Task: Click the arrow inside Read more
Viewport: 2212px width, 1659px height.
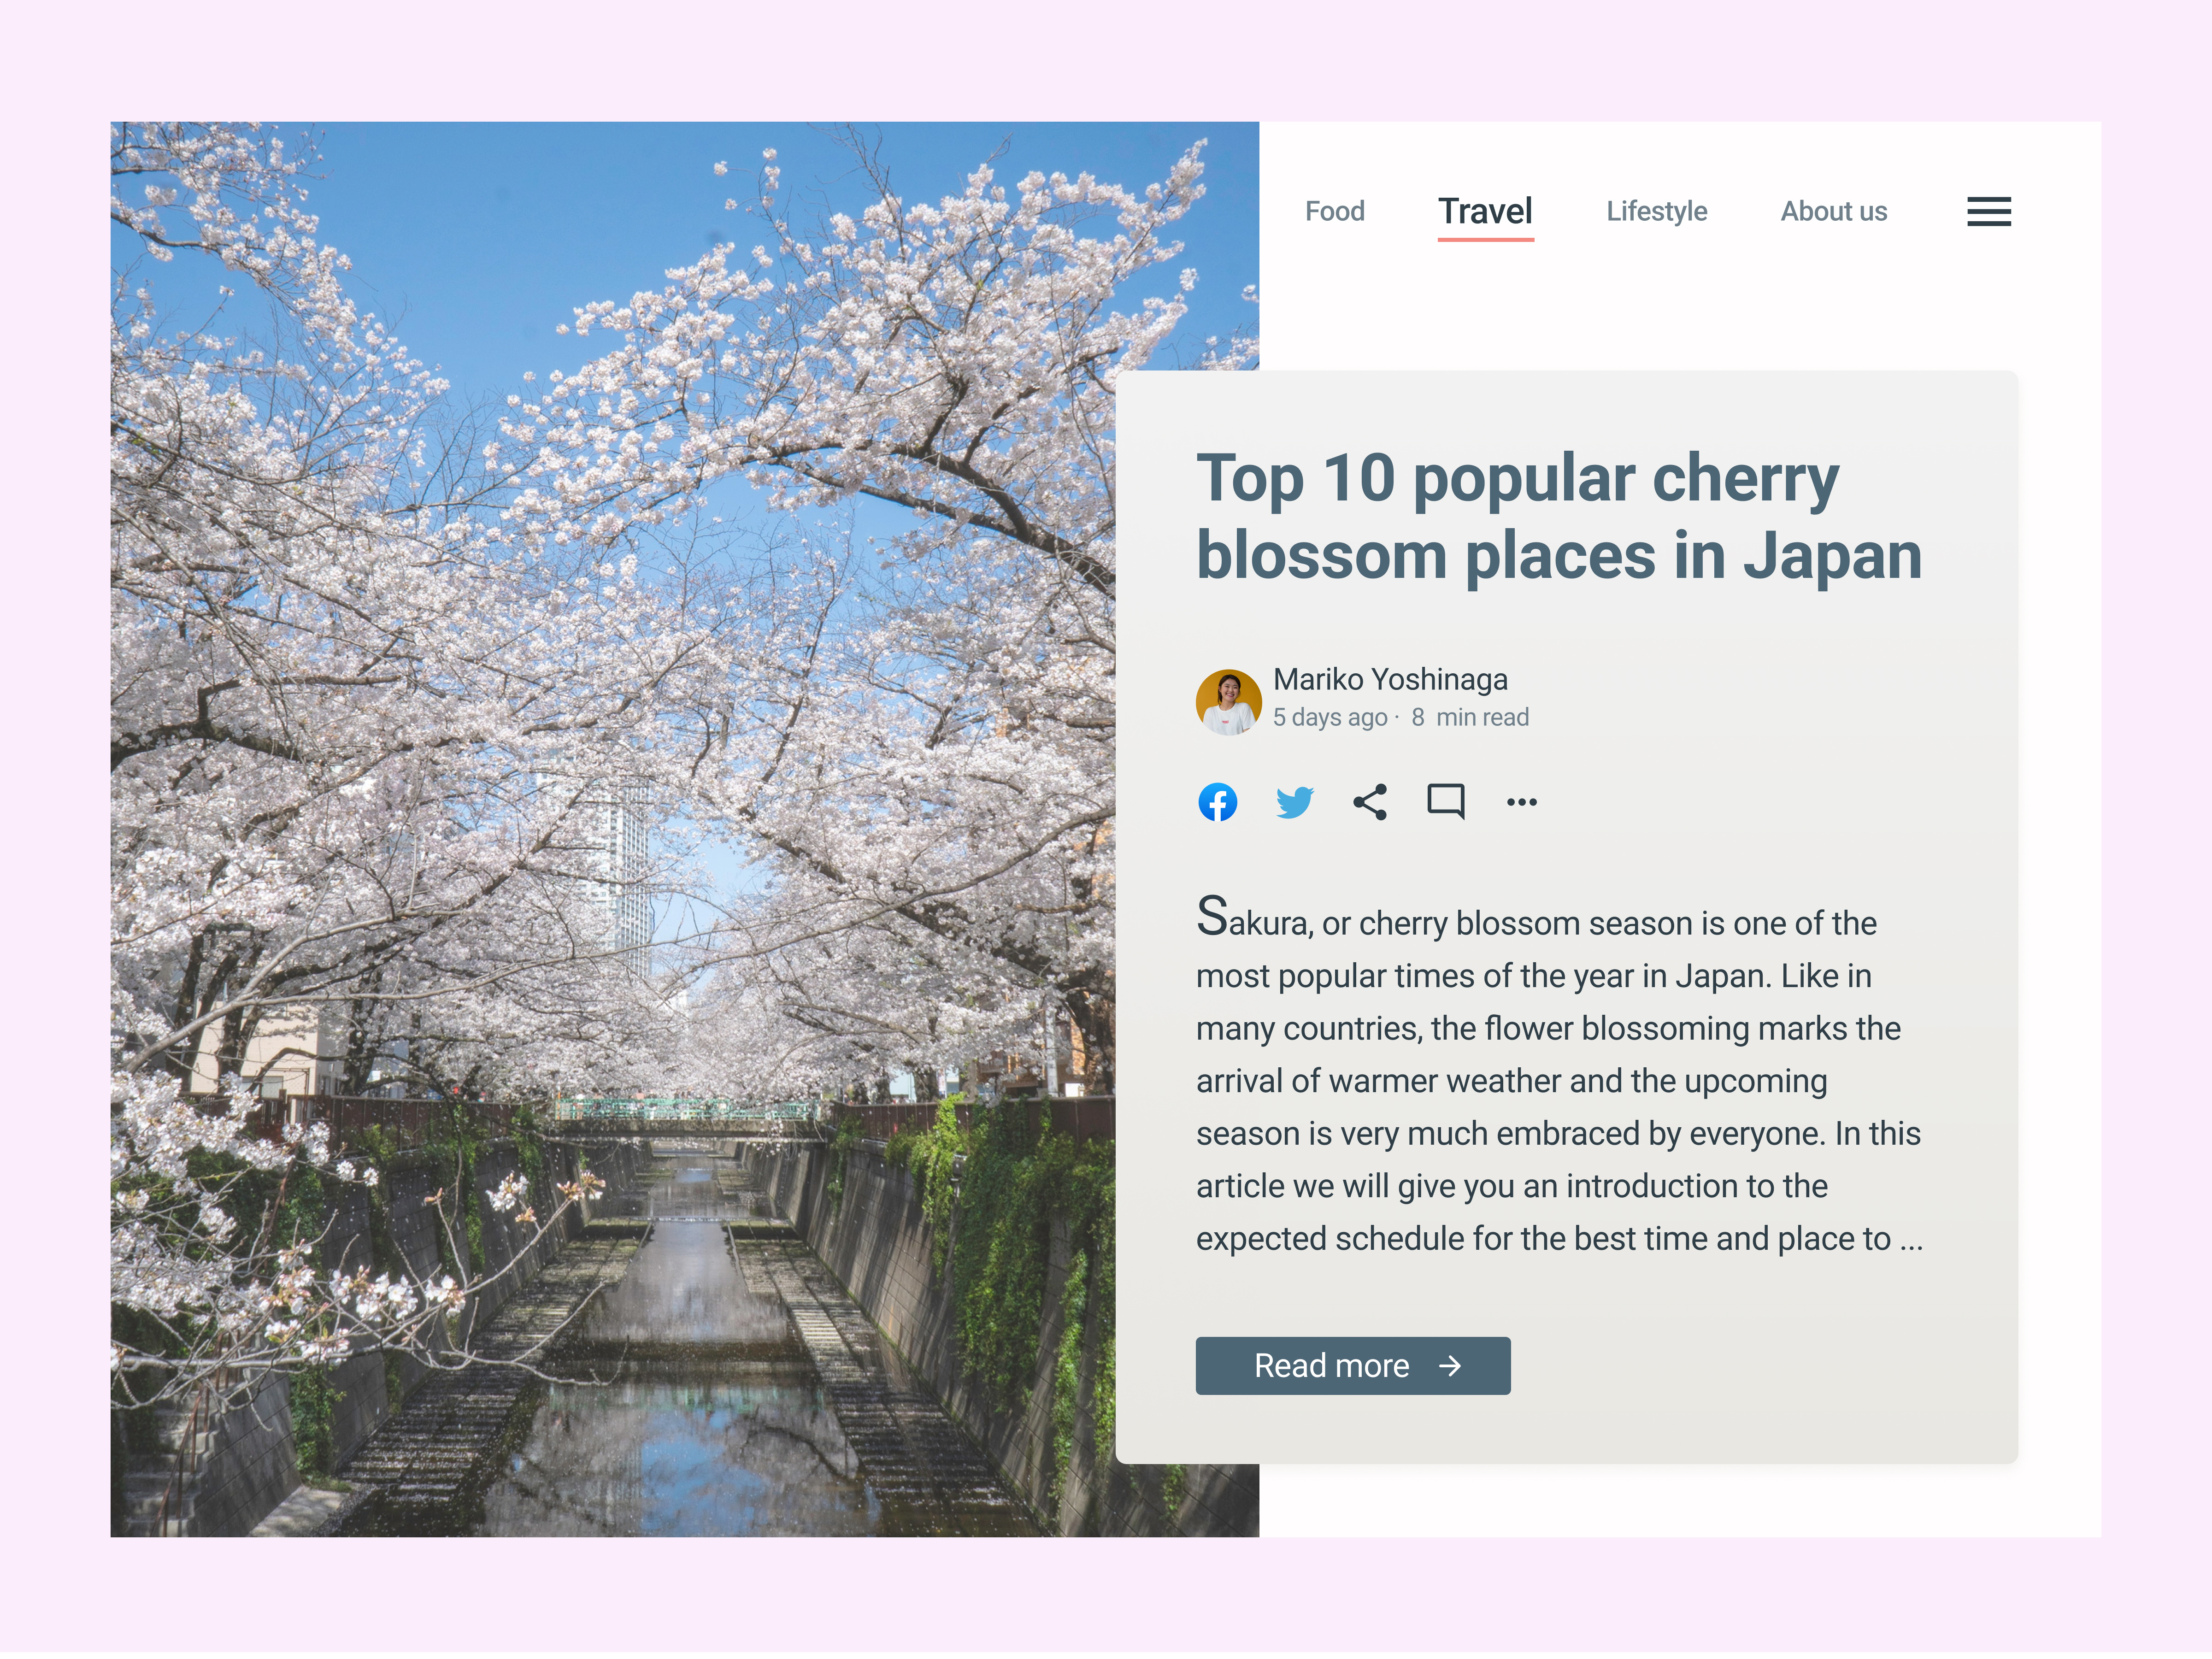Action: pyautogui.click(x=1450, y=1366)
